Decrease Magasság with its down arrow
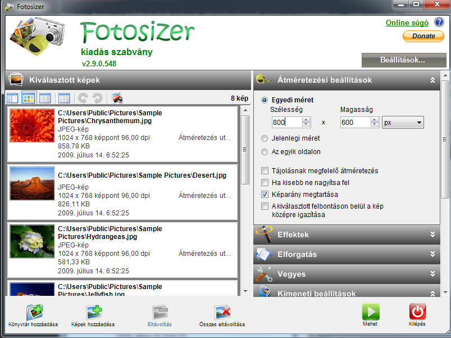 pyautogui.click(x=375, y=125)
